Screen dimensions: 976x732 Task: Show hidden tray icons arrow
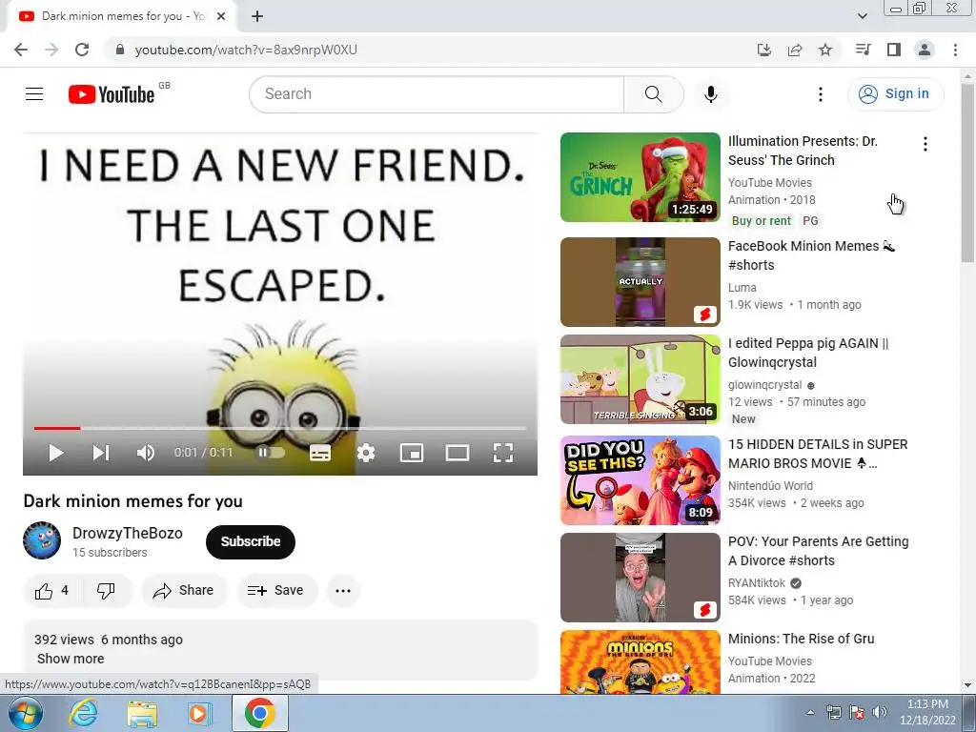point(810,713)
